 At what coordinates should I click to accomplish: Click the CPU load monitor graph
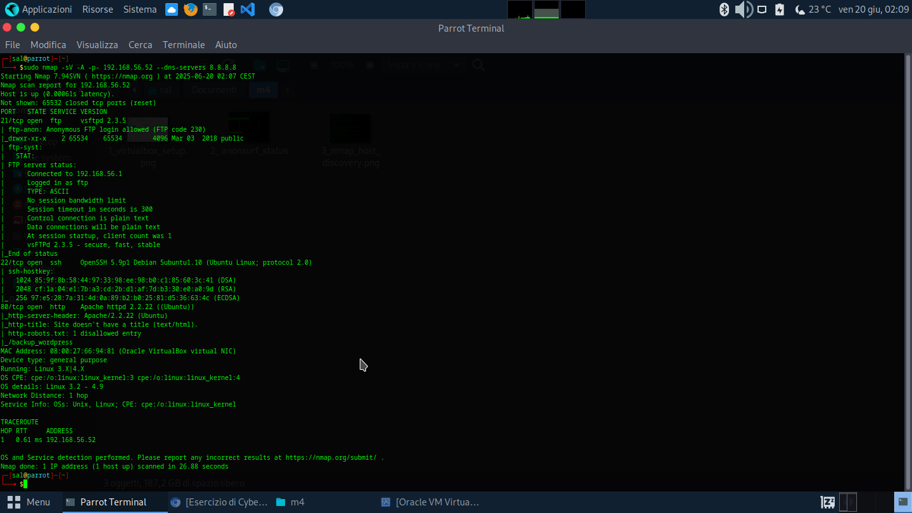(x=520, y=9)
